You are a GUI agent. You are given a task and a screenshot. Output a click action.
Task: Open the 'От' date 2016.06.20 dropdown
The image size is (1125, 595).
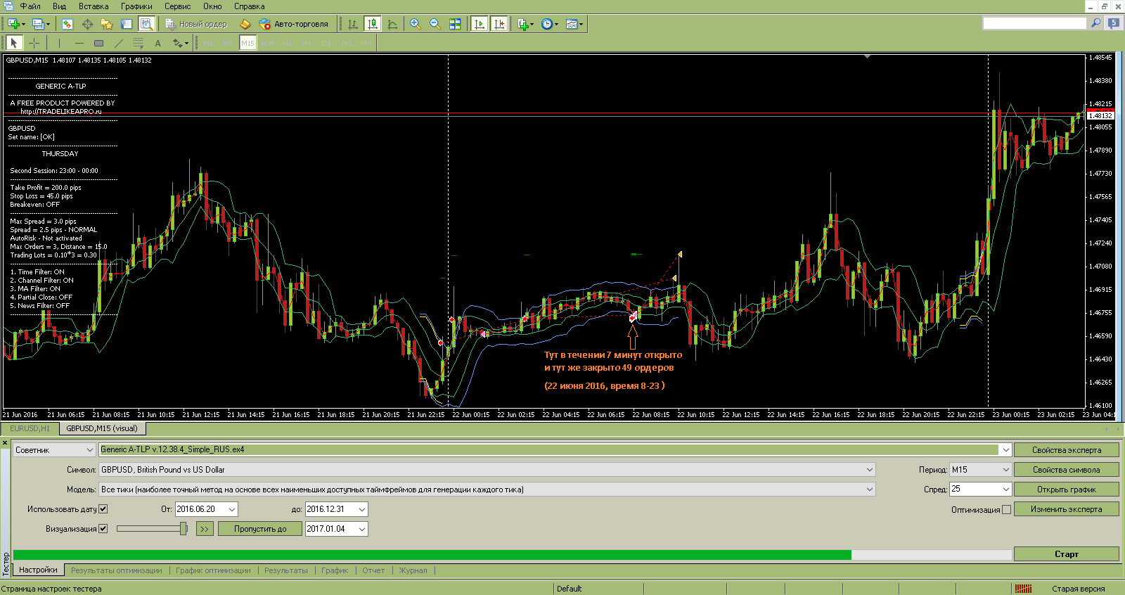pyautogui.click(x=232, y=509)
